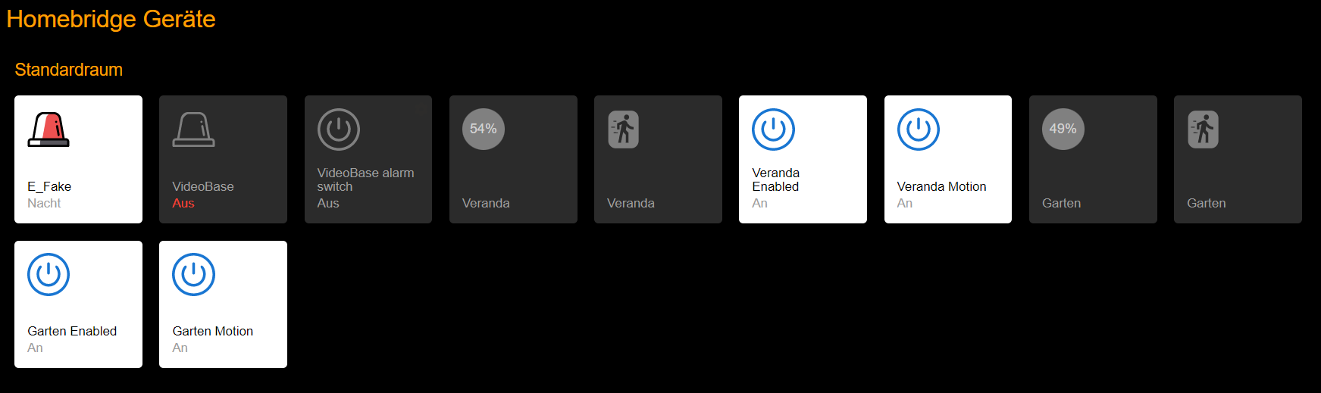The image size is (1321, 393).
Task: Toggle the Veranda Enabled switch tile
Action: tap(803, 159)
